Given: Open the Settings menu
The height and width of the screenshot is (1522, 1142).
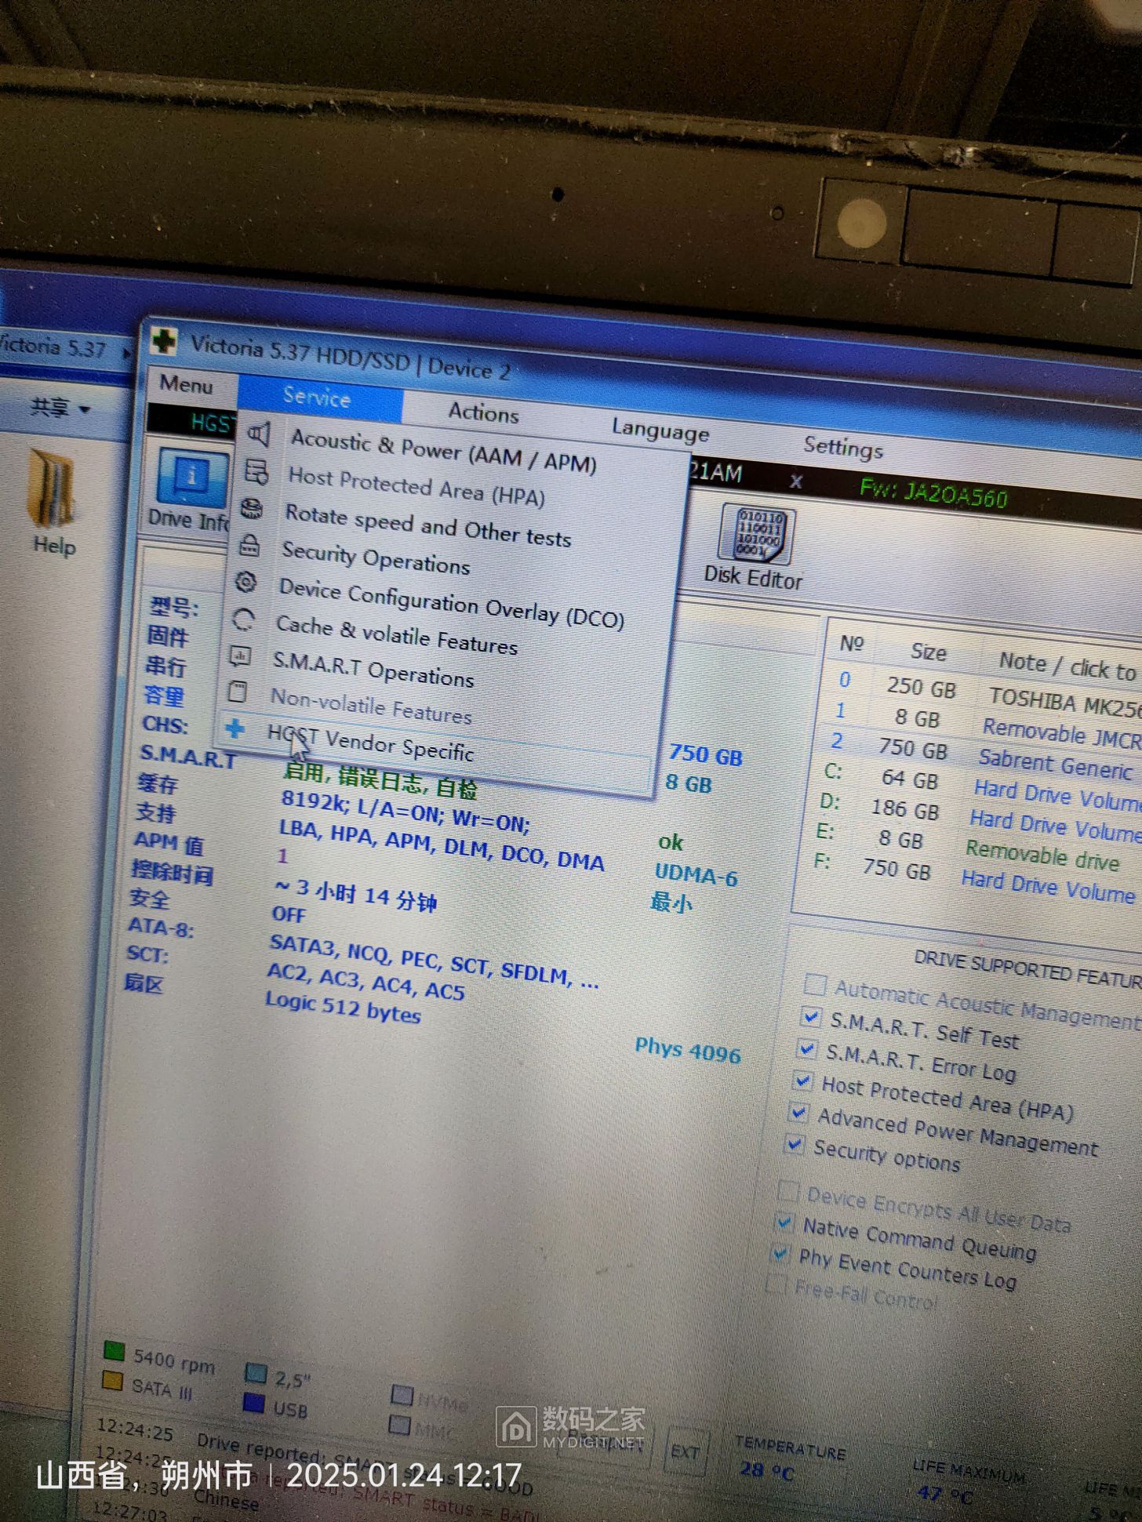Looking at the screenshot, I should coord(843,448).
